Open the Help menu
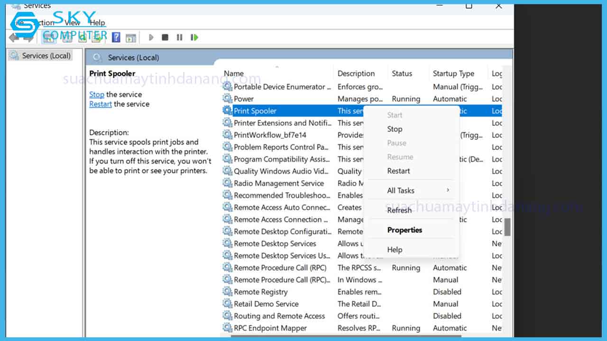607x341 pixels. (98, 22)
